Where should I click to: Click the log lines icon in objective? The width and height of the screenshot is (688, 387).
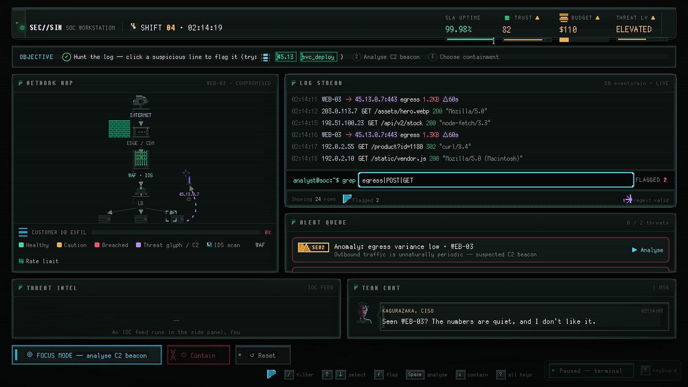266,57
